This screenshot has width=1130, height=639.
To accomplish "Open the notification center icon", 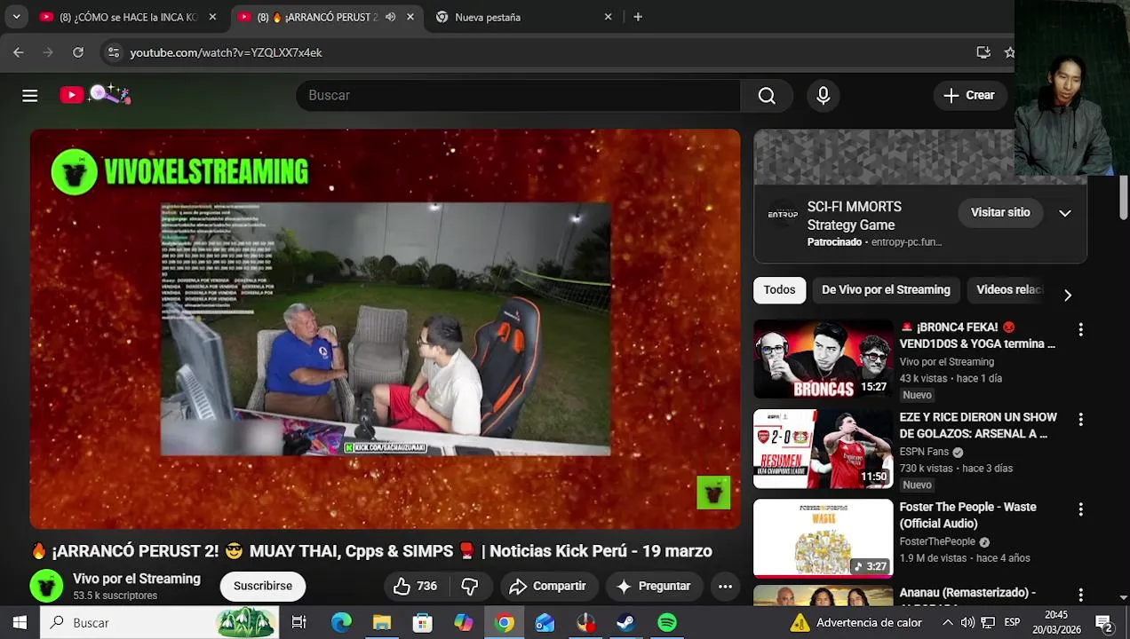I will coord(1104,622).
